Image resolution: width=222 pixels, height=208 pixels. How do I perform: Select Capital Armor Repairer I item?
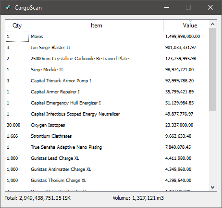pyautogui.click(x=55, y=92)
